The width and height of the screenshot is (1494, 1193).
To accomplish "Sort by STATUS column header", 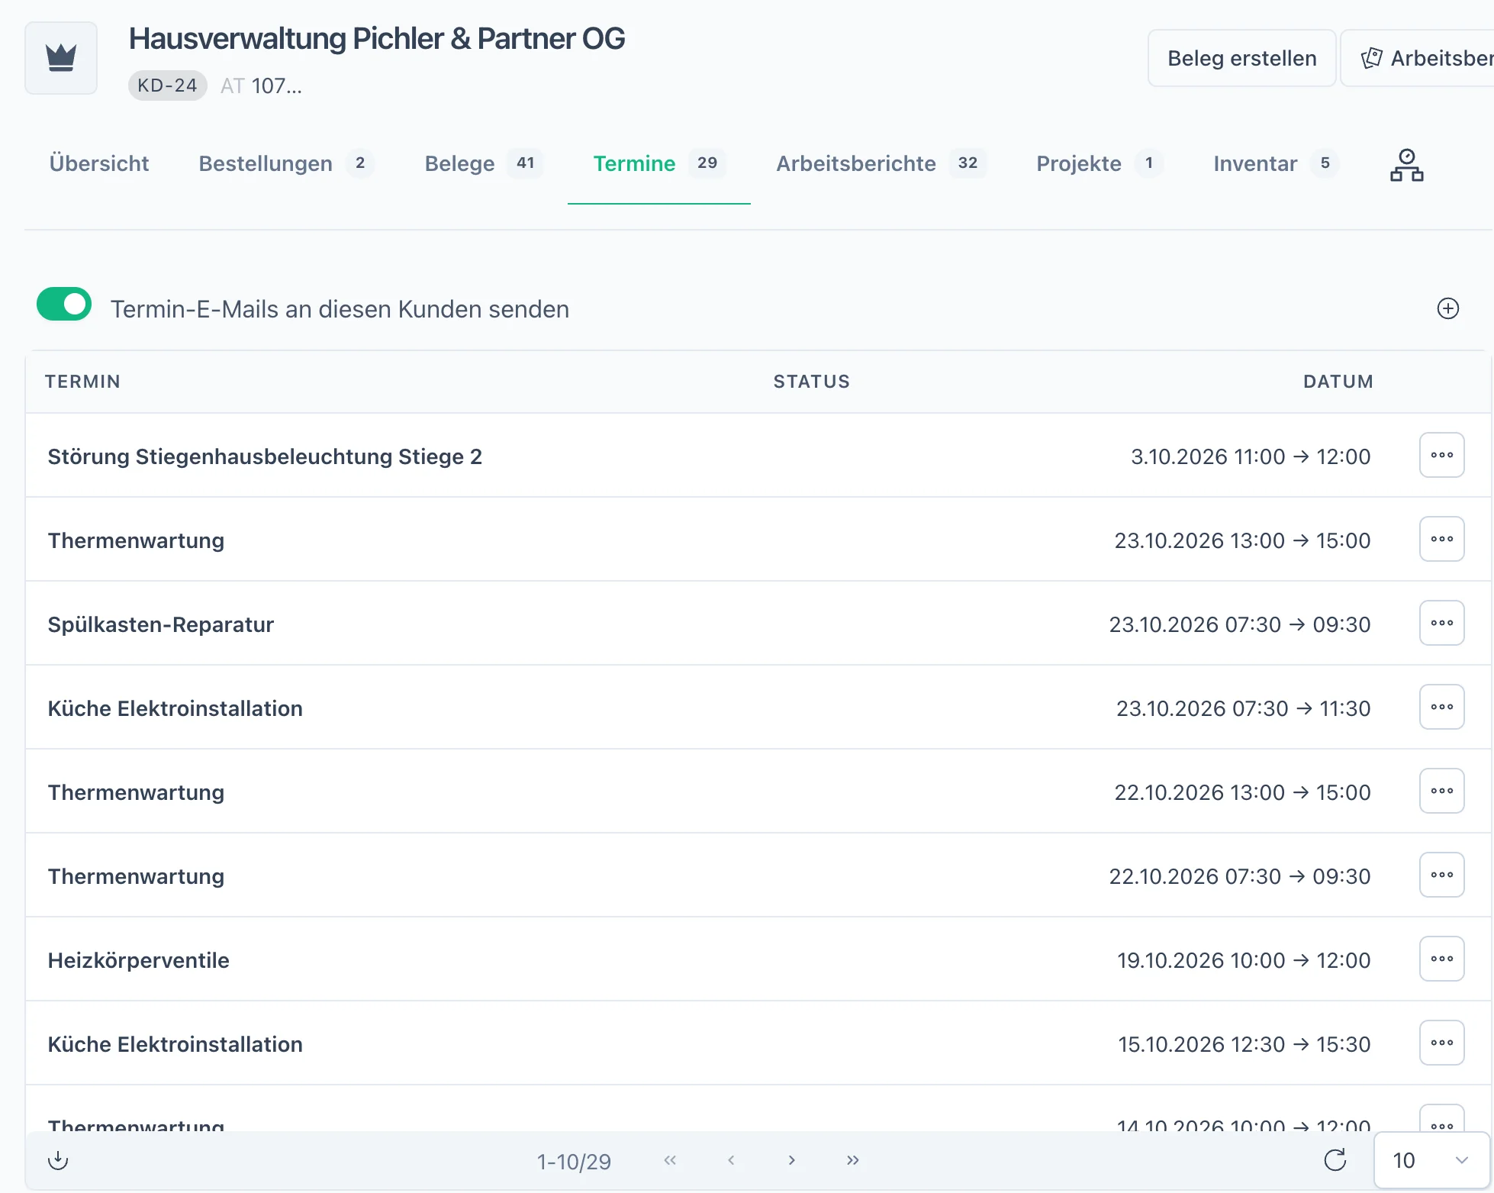I will [x=811, y=382].
